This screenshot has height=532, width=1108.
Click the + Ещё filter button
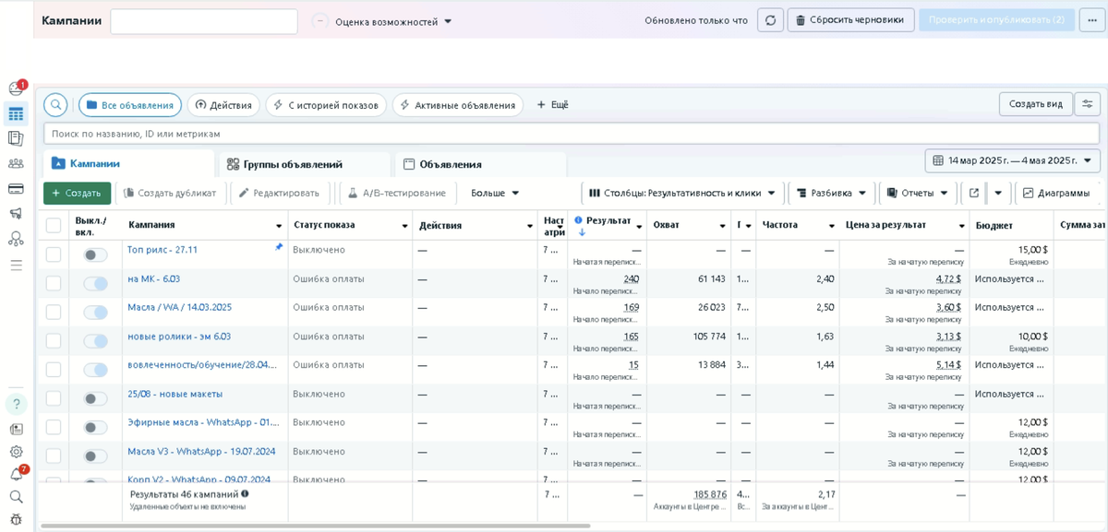[x=553, y=105]
